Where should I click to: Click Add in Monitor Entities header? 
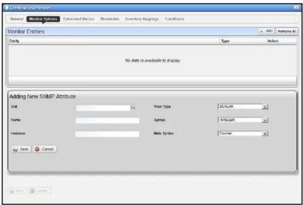pyautogui.click(x=266, y=31)
